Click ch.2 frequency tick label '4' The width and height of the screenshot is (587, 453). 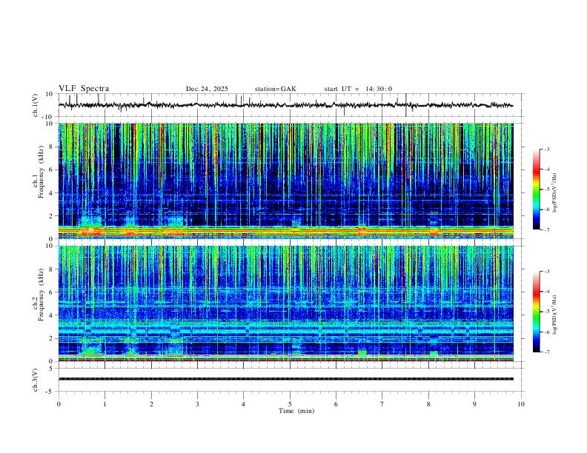tap(52, 315)
